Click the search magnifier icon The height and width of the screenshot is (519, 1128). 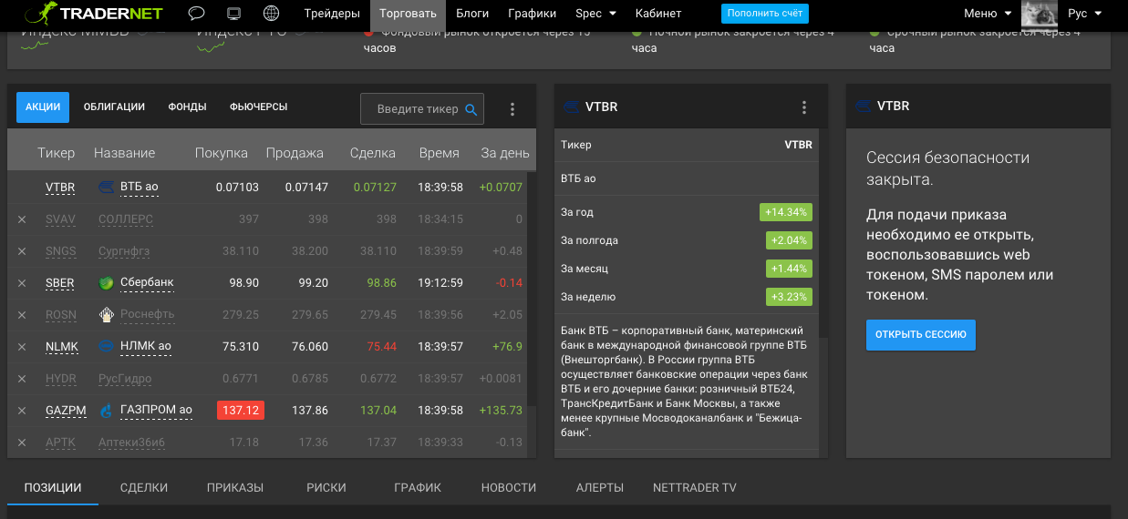(x=471, y=109)
